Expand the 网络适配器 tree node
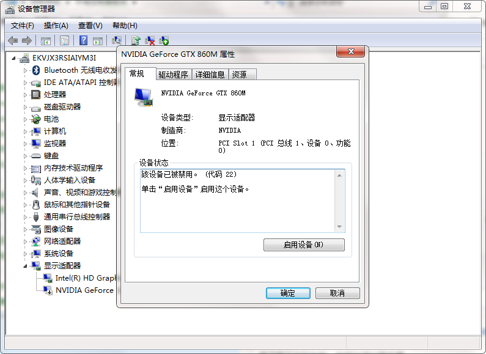 coord(26,242)
